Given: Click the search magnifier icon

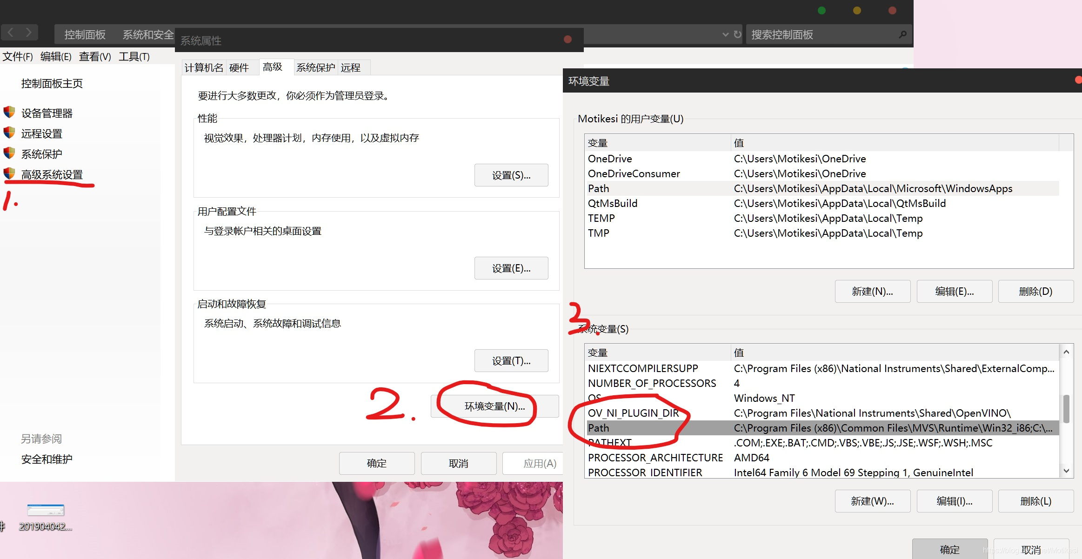Looking at the screenshot, I should [x=902, y=34].
